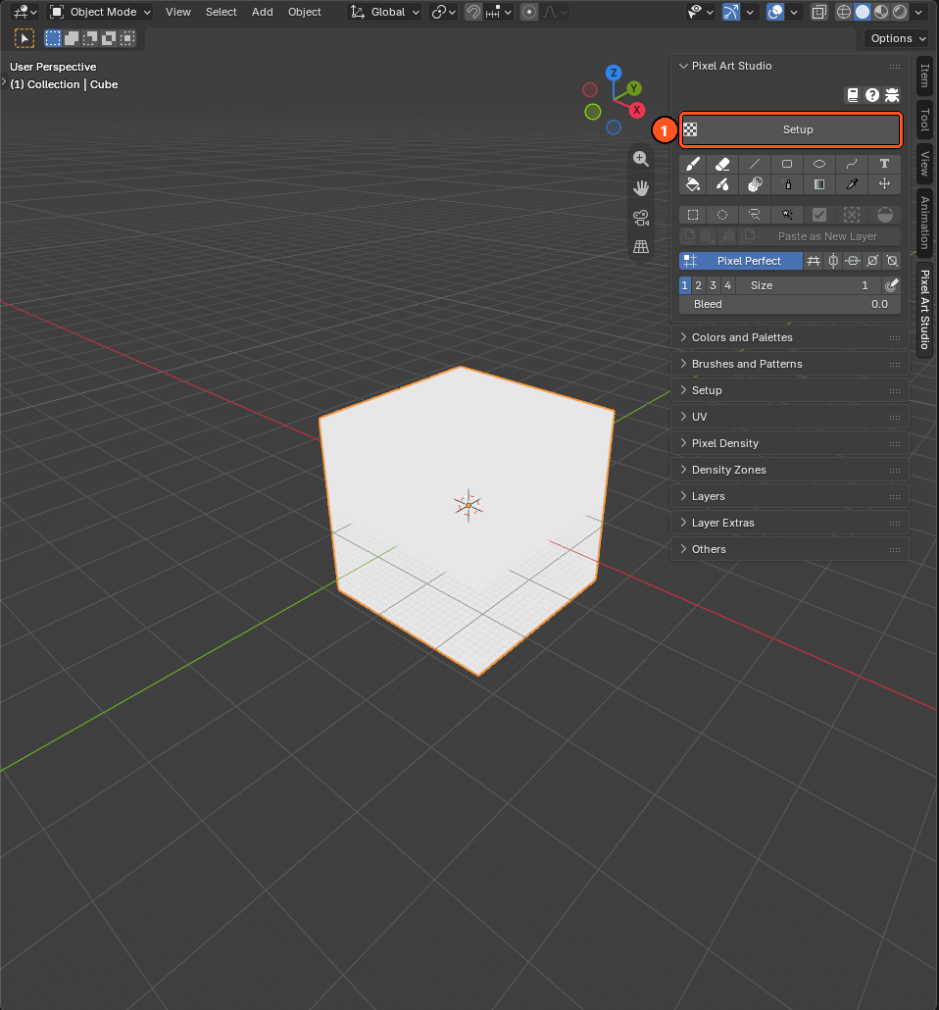Click the brush settings icon beside Size

pyautogui.click(x=891, y=285)
